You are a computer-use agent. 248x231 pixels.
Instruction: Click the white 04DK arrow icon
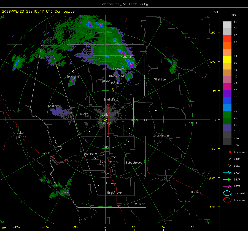227,159
